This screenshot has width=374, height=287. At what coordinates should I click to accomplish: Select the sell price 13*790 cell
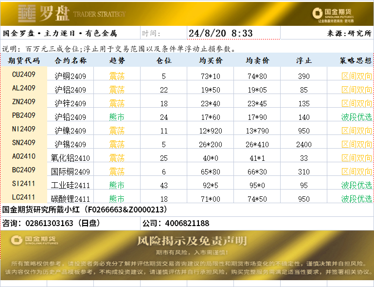click(257, 128)
